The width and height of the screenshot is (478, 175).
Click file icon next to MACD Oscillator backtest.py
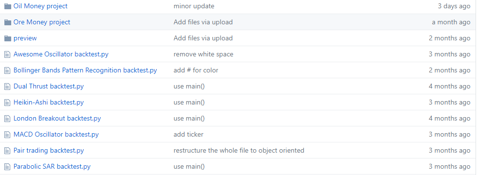point(7,135)
